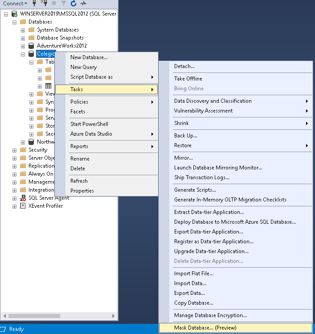The image size is (315, 334).
Task: Expand the Database Snapshots node
Action: [23, 38]
